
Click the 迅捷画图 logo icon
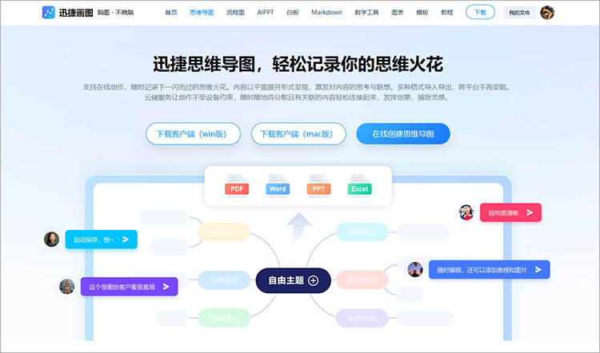coord(49,12)
